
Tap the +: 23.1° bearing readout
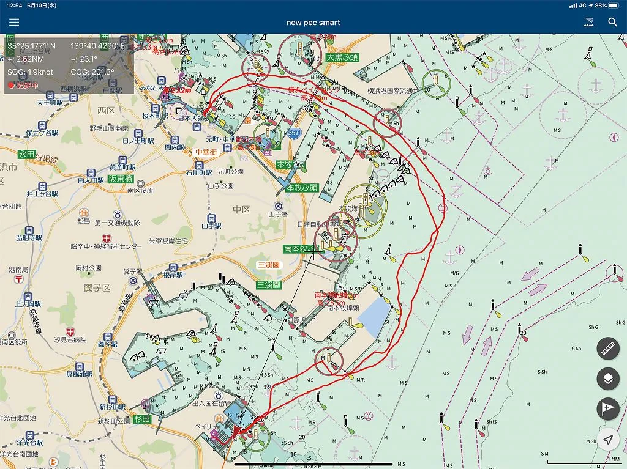click(84, 59)
